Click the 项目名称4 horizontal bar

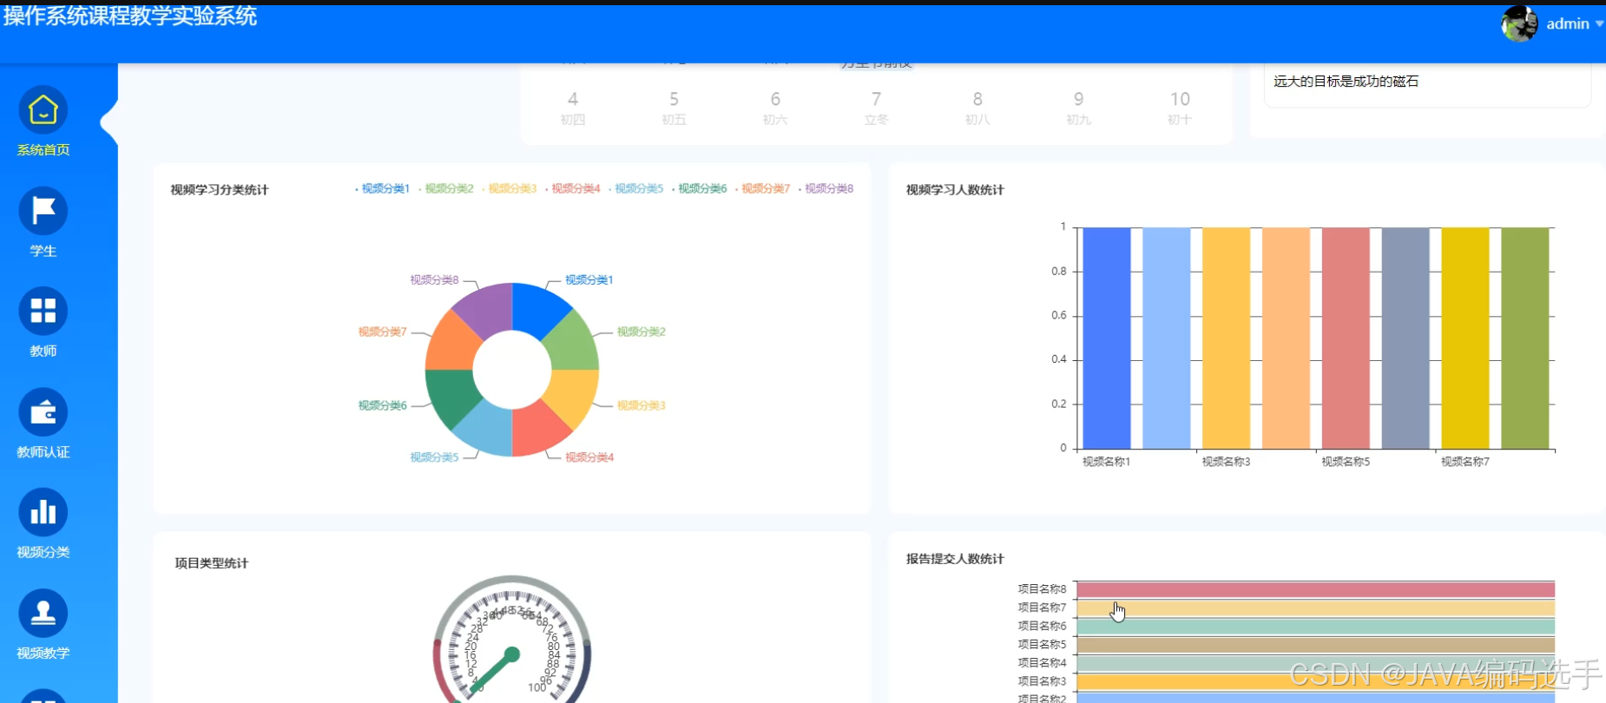click(x=1315, y=664)
